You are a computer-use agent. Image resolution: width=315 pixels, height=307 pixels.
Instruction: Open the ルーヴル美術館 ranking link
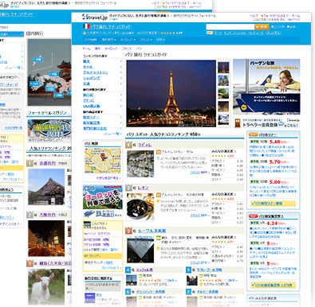[x=152, y=231]
